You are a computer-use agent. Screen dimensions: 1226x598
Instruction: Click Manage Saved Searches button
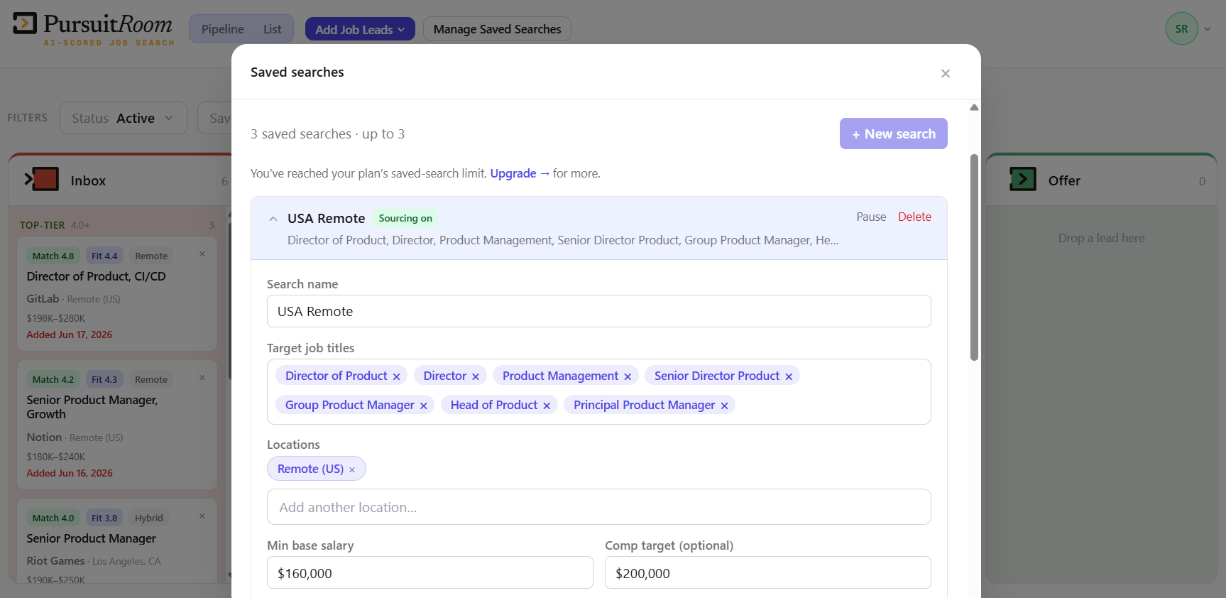[497, 29]
